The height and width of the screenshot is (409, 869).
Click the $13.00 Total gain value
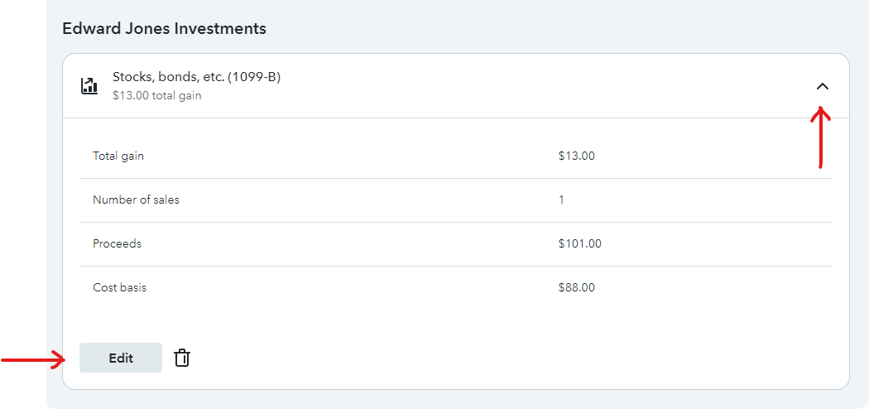(x=576, y=156)
